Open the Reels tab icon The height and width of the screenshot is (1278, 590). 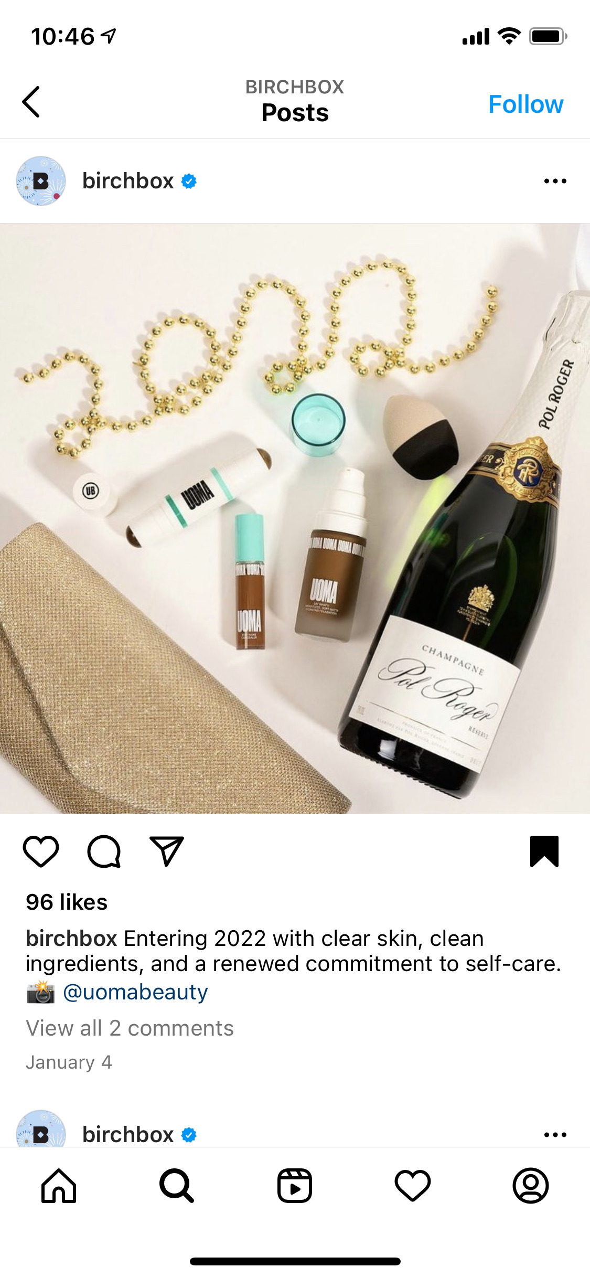[295, 1186]
